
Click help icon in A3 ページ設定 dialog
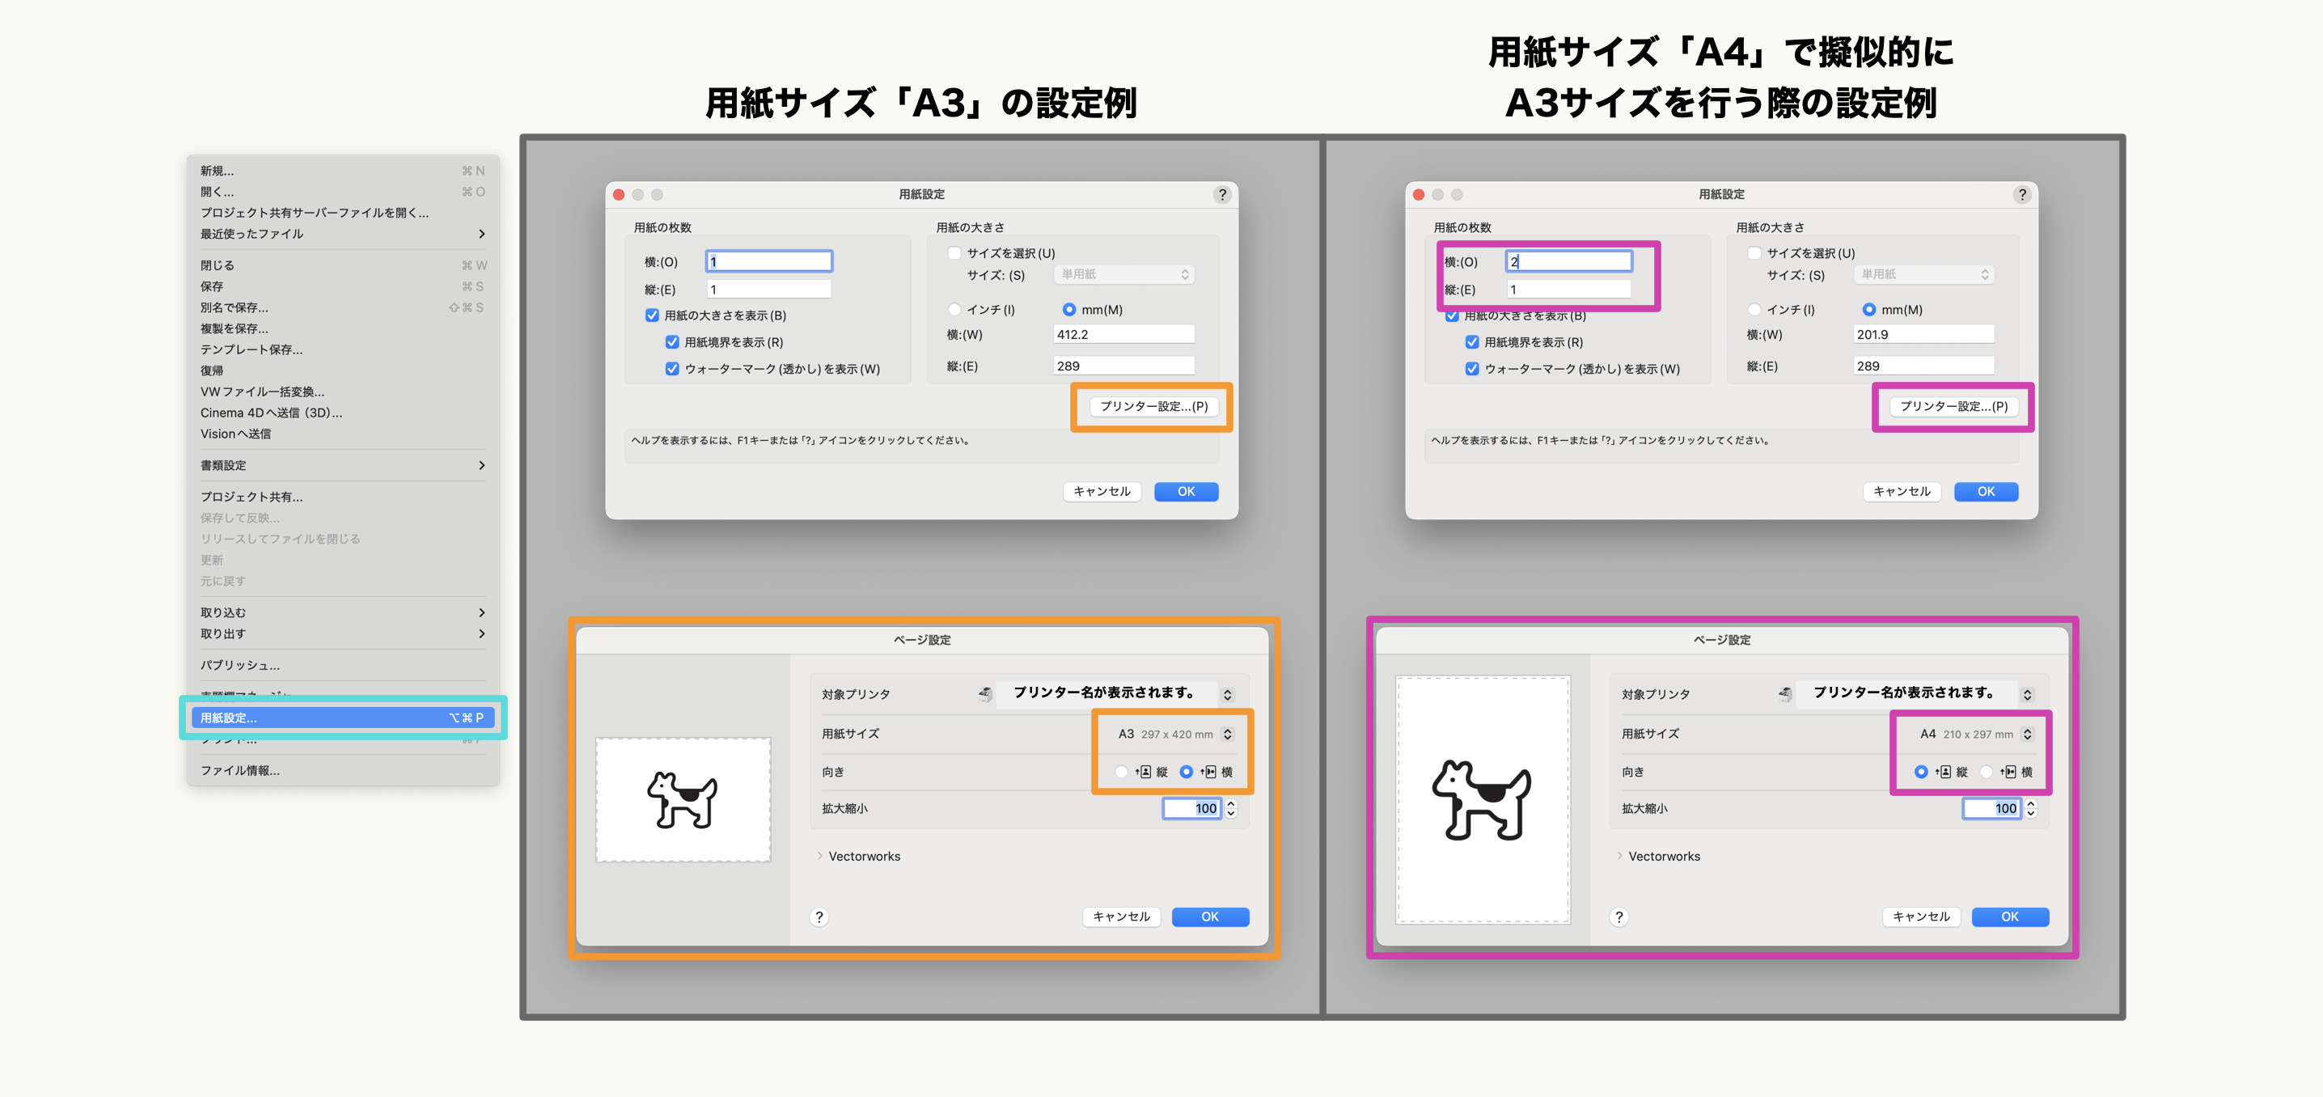819,917
